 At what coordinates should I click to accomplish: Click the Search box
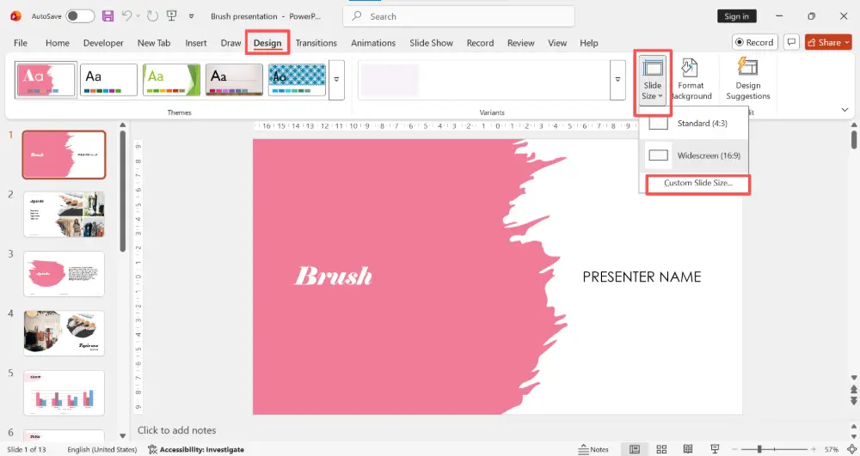tap(458, 16)
